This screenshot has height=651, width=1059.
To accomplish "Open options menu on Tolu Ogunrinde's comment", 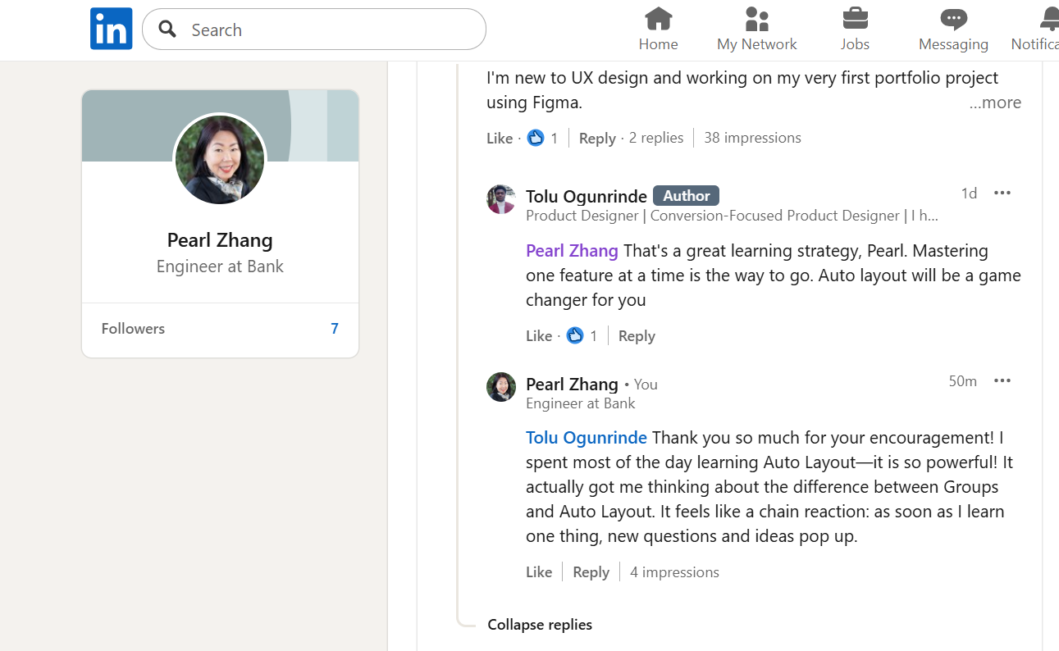I will point(1002,193).
